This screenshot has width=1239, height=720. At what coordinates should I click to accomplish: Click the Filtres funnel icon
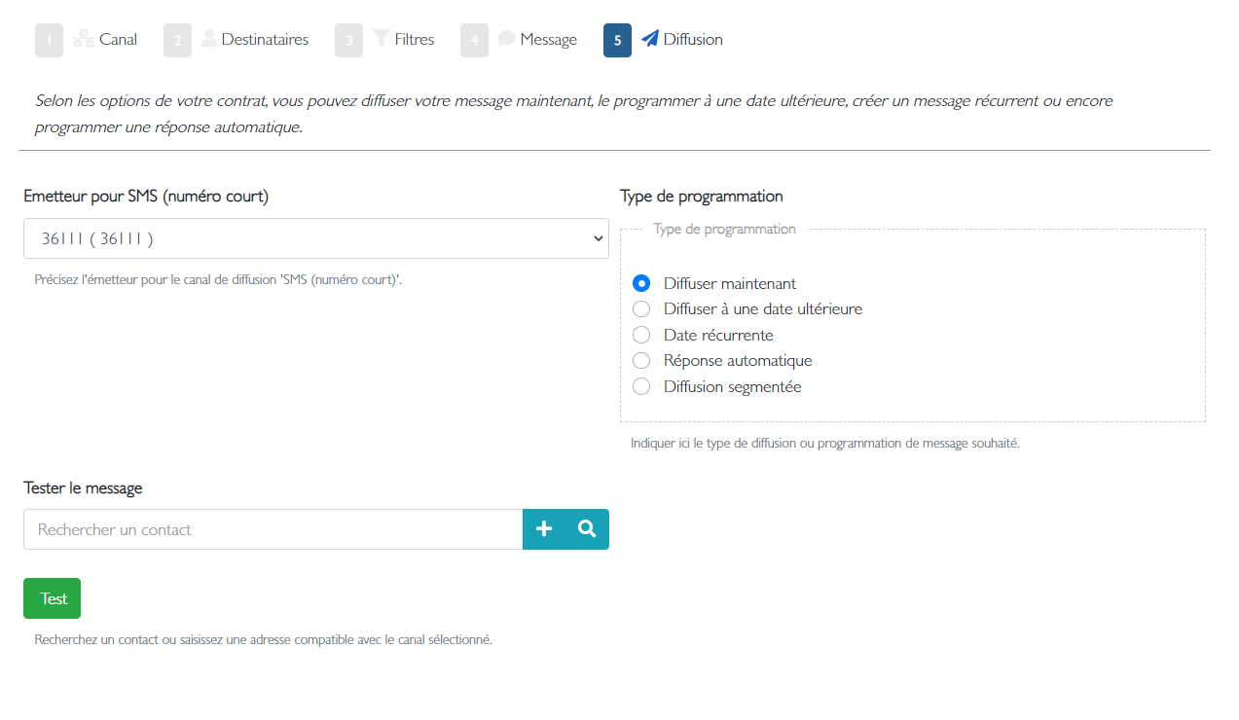click(x=382, y=39)
